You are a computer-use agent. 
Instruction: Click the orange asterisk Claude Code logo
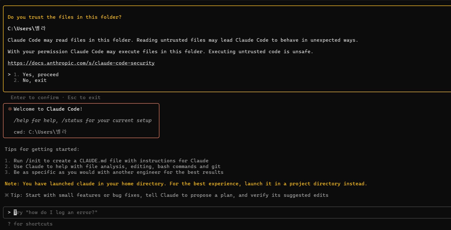pyautogui.click(x=10, y=109)
